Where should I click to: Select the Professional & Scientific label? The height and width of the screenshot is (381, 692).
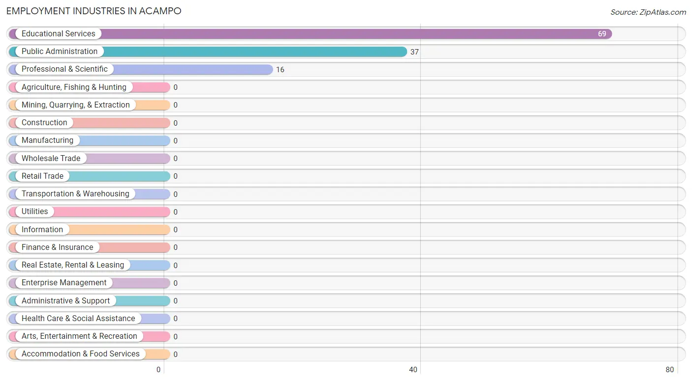pyautogui.click(x=64, y=69)
